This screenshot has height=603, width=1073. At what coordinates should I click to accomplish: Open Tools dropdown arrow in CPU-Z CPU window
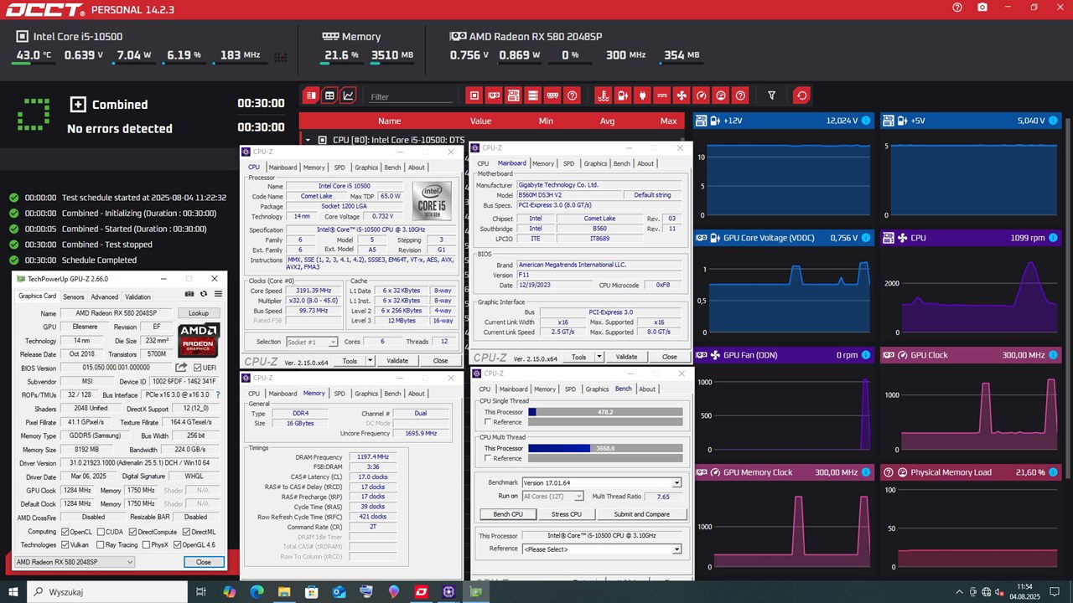[x=370, y=361]
